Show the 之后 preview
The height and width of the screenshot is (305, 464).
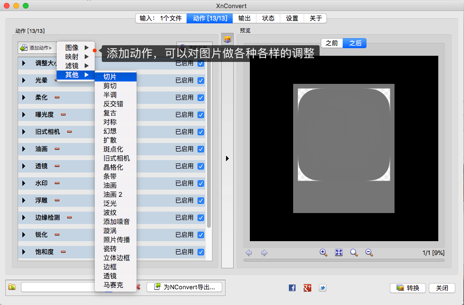(355, 43)
